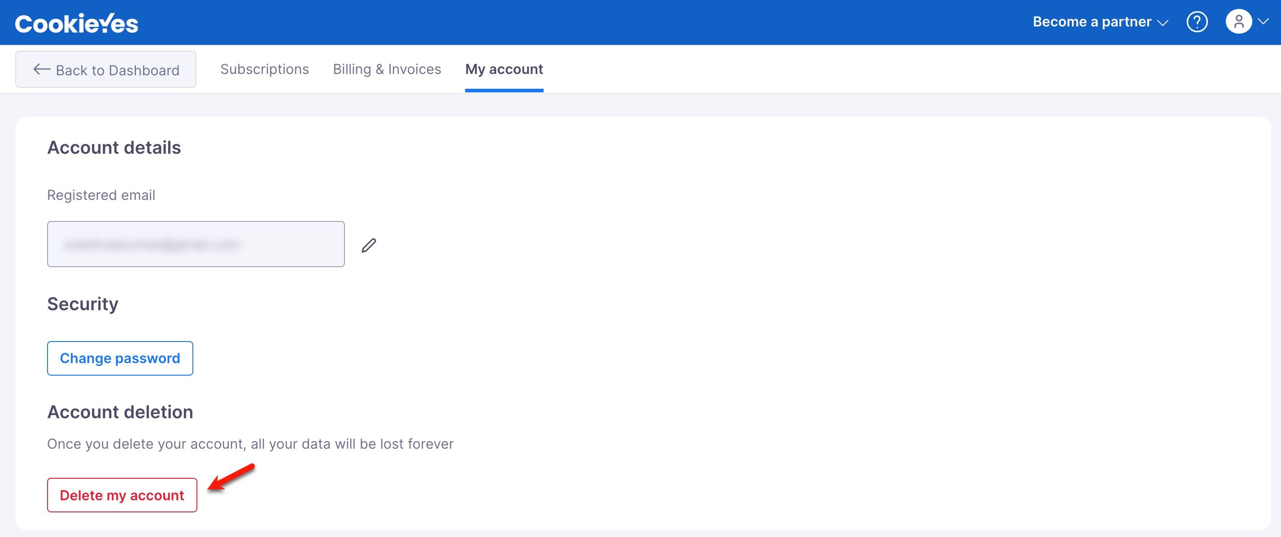
Task: Click the Registered email label
Action: tap(101, 195)
